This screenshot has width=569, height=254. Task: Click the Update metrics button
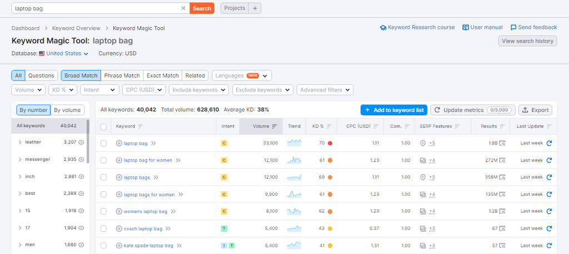point(473,110)
